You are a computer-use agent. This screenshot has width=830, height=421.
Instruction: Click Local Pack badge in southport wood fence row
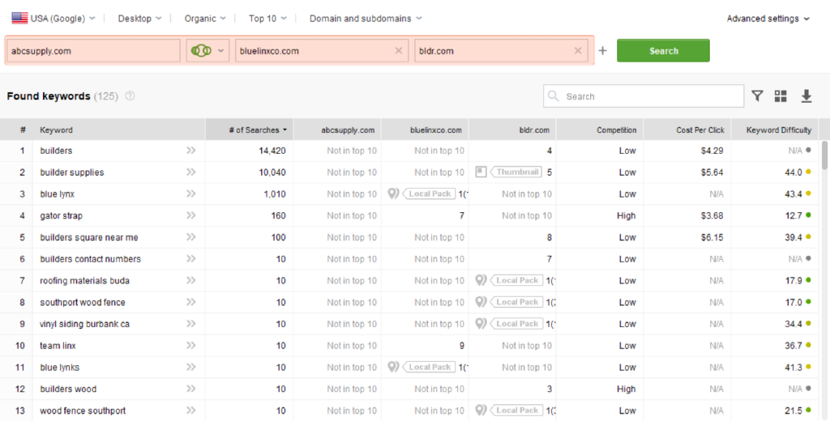tap(516, 302)
